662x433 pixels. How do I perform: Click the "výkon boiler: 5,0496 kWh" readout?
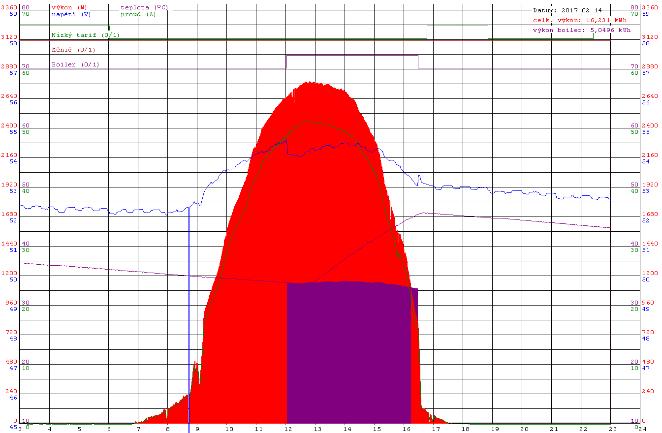pyautogui.click(x=582, y=30)
